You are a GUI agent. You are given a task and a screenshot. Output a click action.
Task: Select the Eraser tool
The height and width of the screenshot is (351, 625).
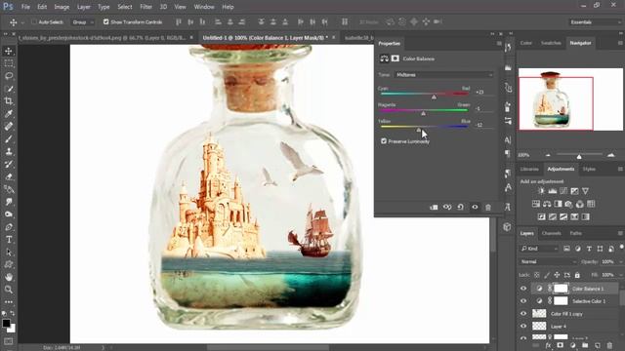(x=9, y=176)
